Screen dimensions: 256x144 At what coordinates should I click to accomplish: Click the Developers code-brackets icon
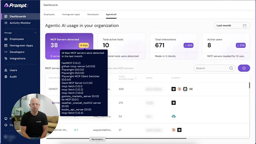(x=6, y=52)
